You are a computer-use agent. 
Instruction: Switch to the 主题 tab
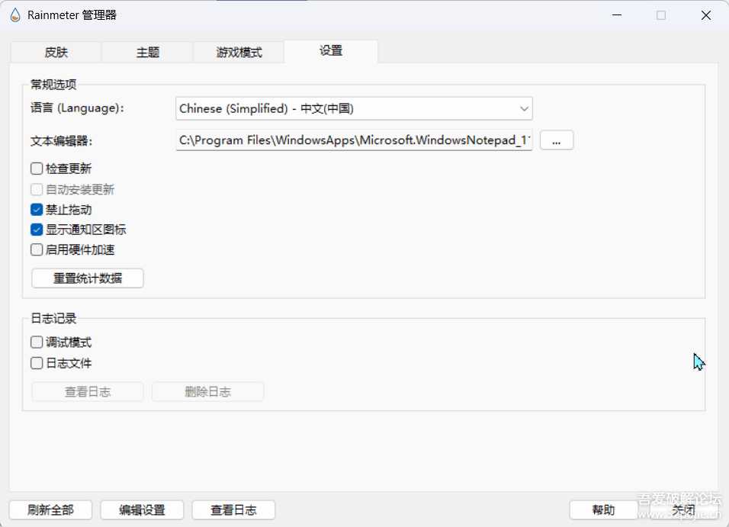[x=147, y=52]
